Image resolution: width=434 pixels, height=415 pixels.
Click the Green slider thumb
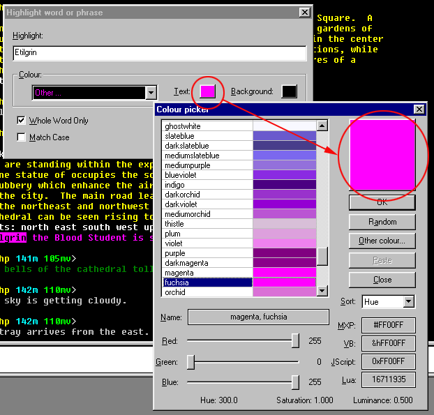pyautogui.click(x=190, y=362)
